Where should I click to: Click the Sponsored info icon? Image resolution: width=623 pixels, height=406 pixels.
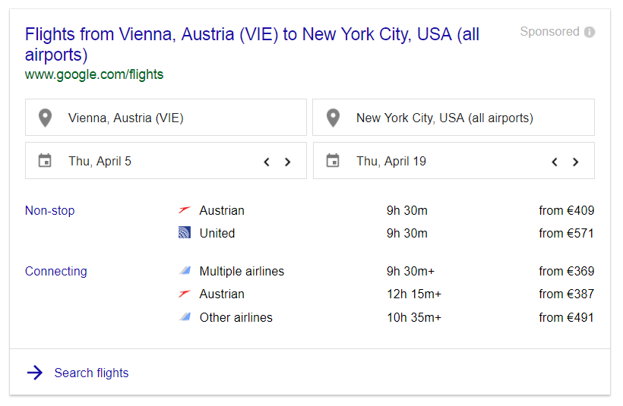pos(590,32)
